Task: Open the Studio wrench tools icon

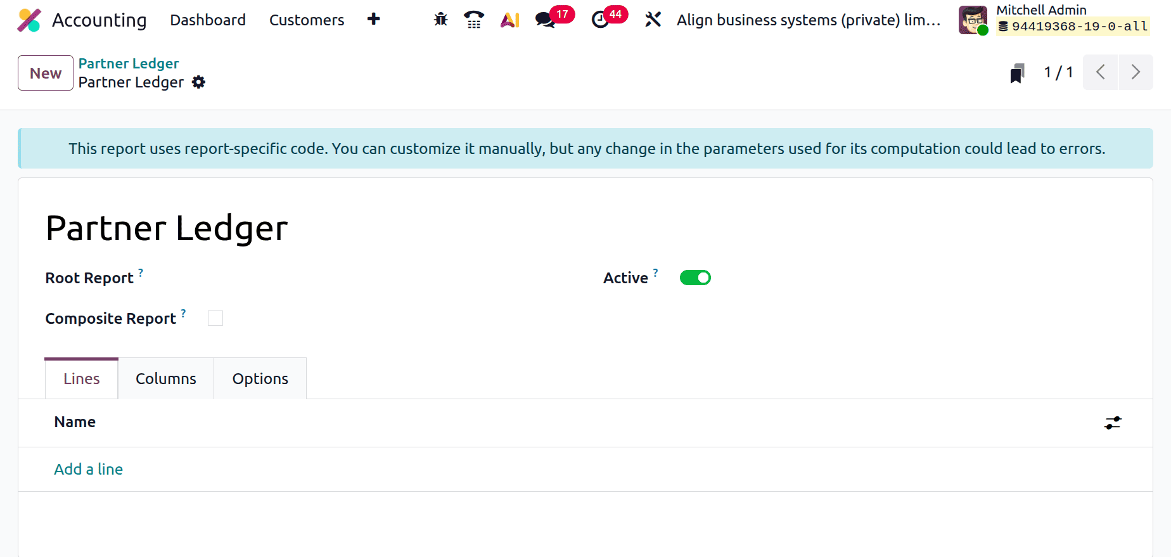Action: [x=653, y=20]
